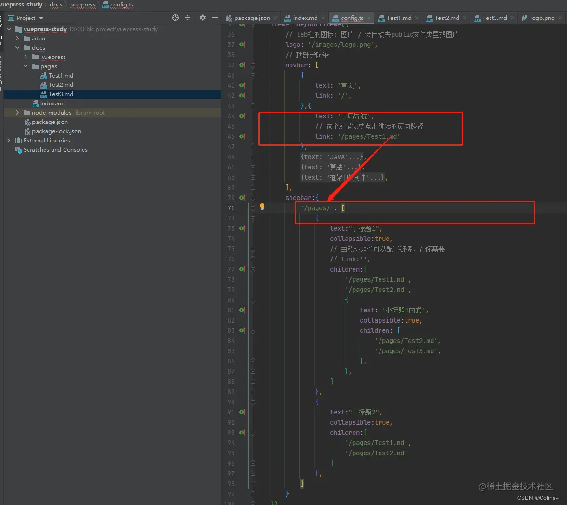The image size is (567, 505).
Task: Close the Test3.md tab
Action: pos(512,18)
